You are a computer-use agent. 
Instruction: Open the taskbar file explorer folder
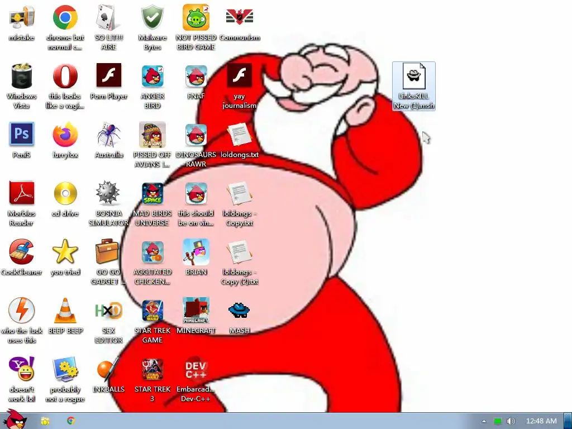tap(45, 421)
